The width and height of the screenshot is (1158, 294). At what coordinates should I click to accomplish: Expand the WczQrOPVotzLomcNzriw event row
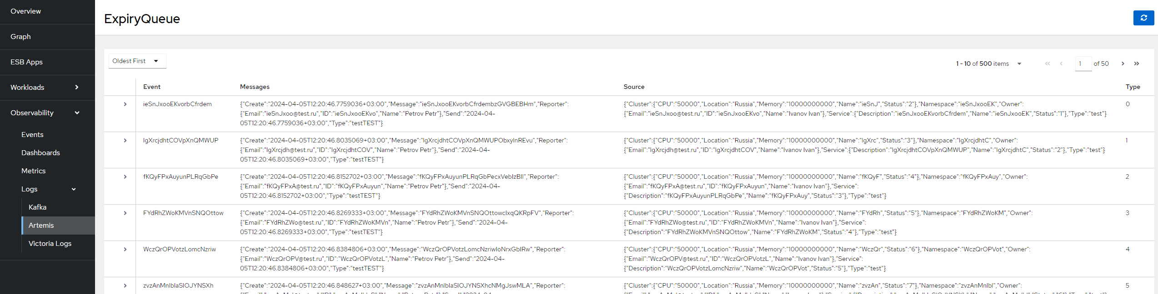point(125,250)
